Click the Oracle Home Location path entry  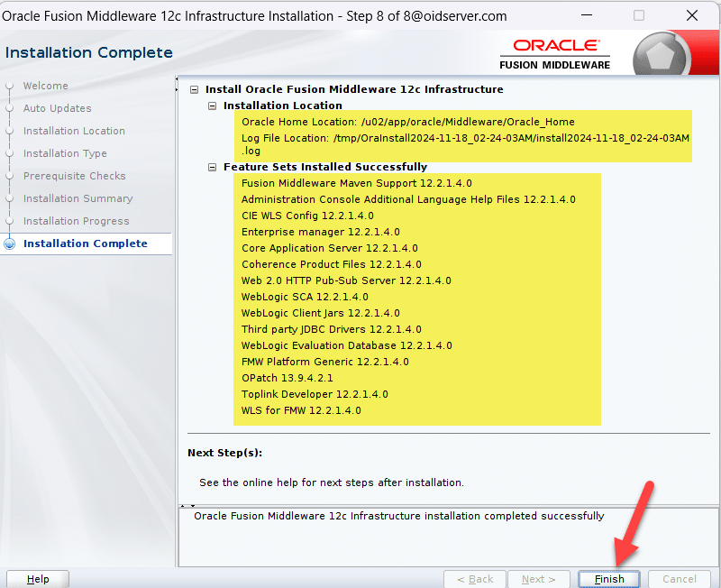pos(407,122)
